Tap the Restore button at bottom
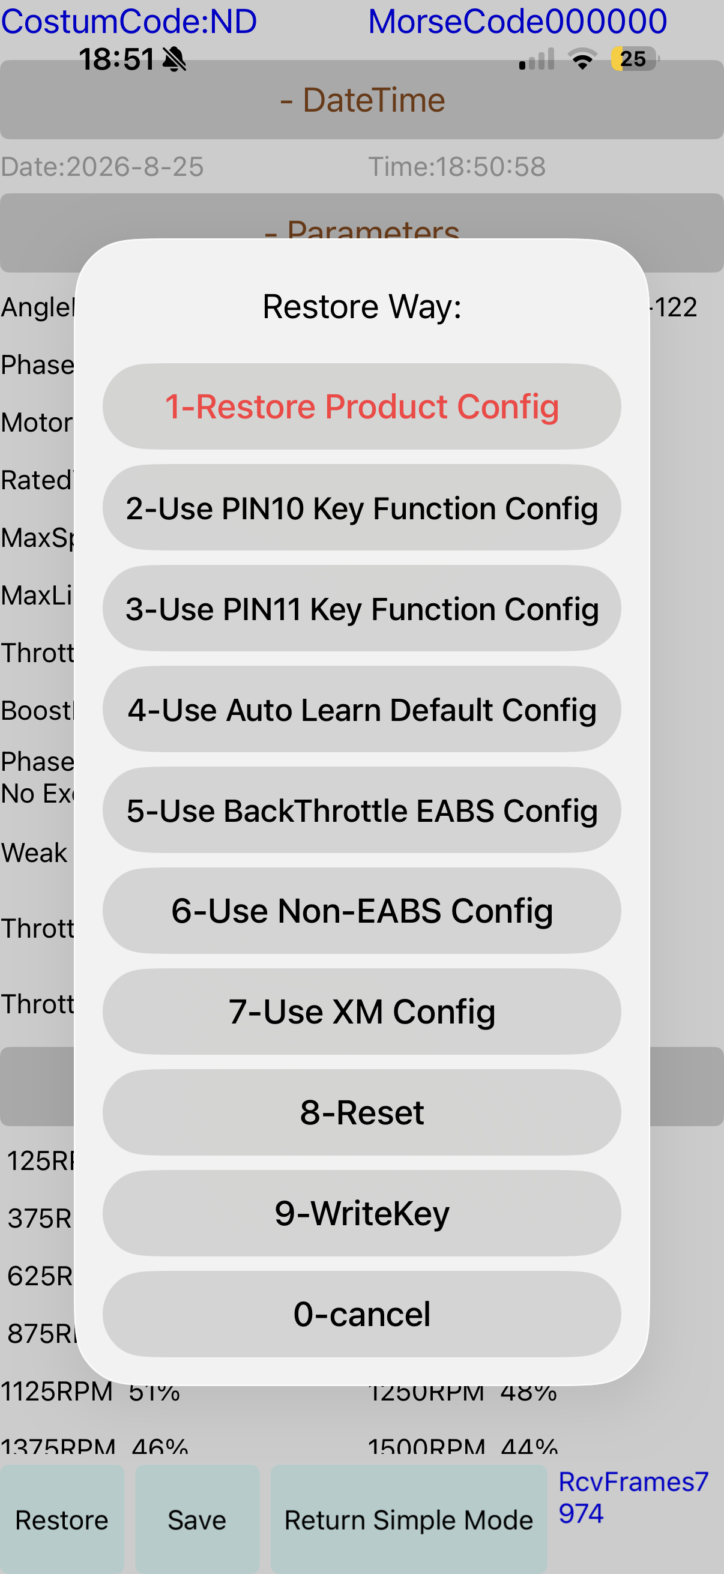The image size is (724, 1574). 62,1519
